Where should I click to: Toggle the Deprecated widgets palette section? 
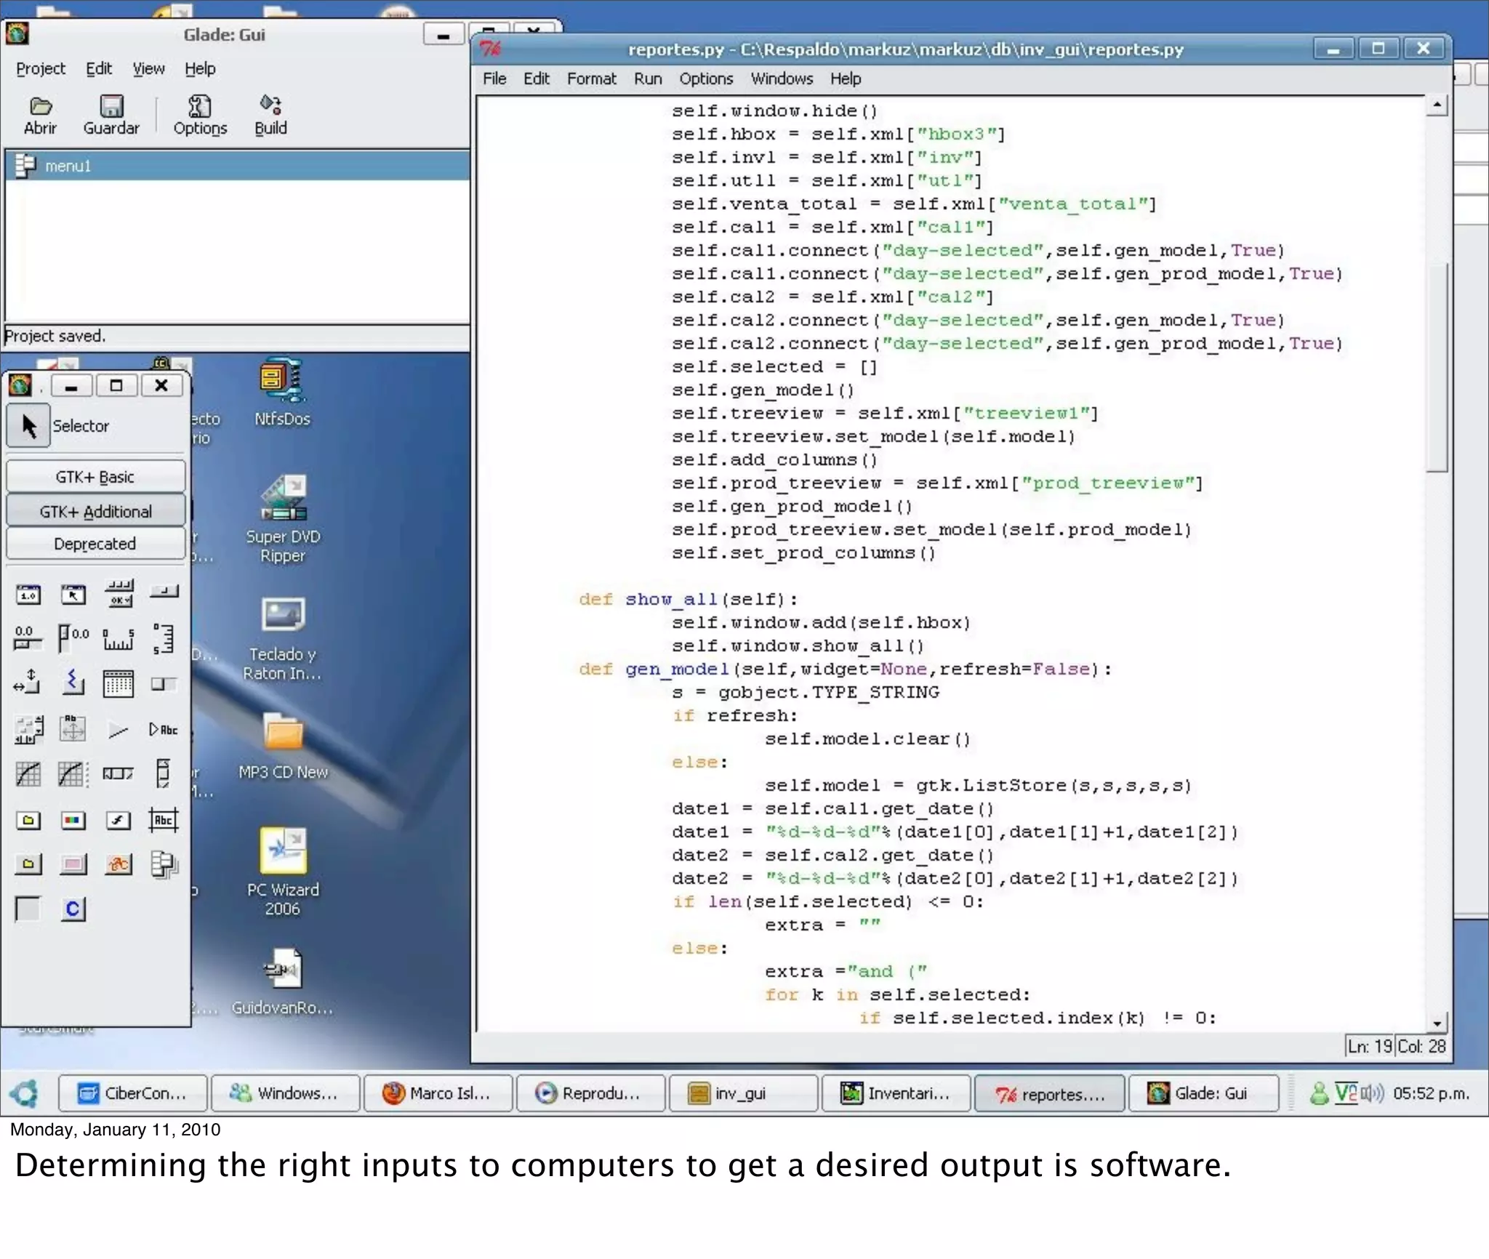click(95, 544)
